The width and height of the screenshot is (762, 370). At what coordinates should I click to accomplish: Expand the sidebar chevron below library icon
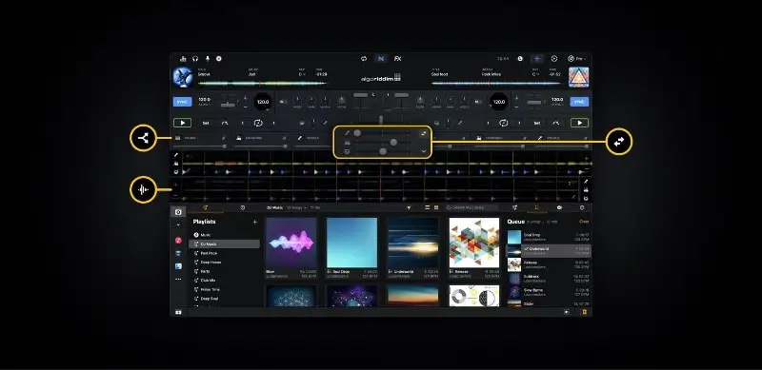tap(178, 224)
